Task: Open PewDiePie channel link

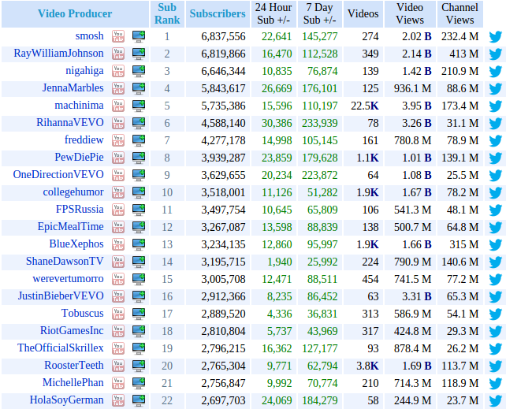Action: point(79,158)
